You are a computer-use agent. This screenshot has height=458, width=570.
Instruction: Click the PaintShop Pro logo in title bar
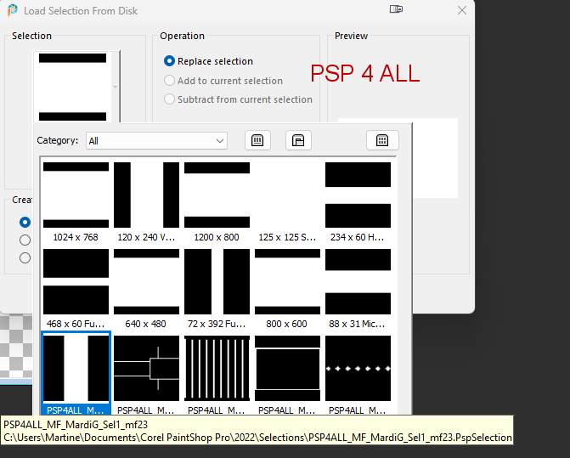point(11,11)
